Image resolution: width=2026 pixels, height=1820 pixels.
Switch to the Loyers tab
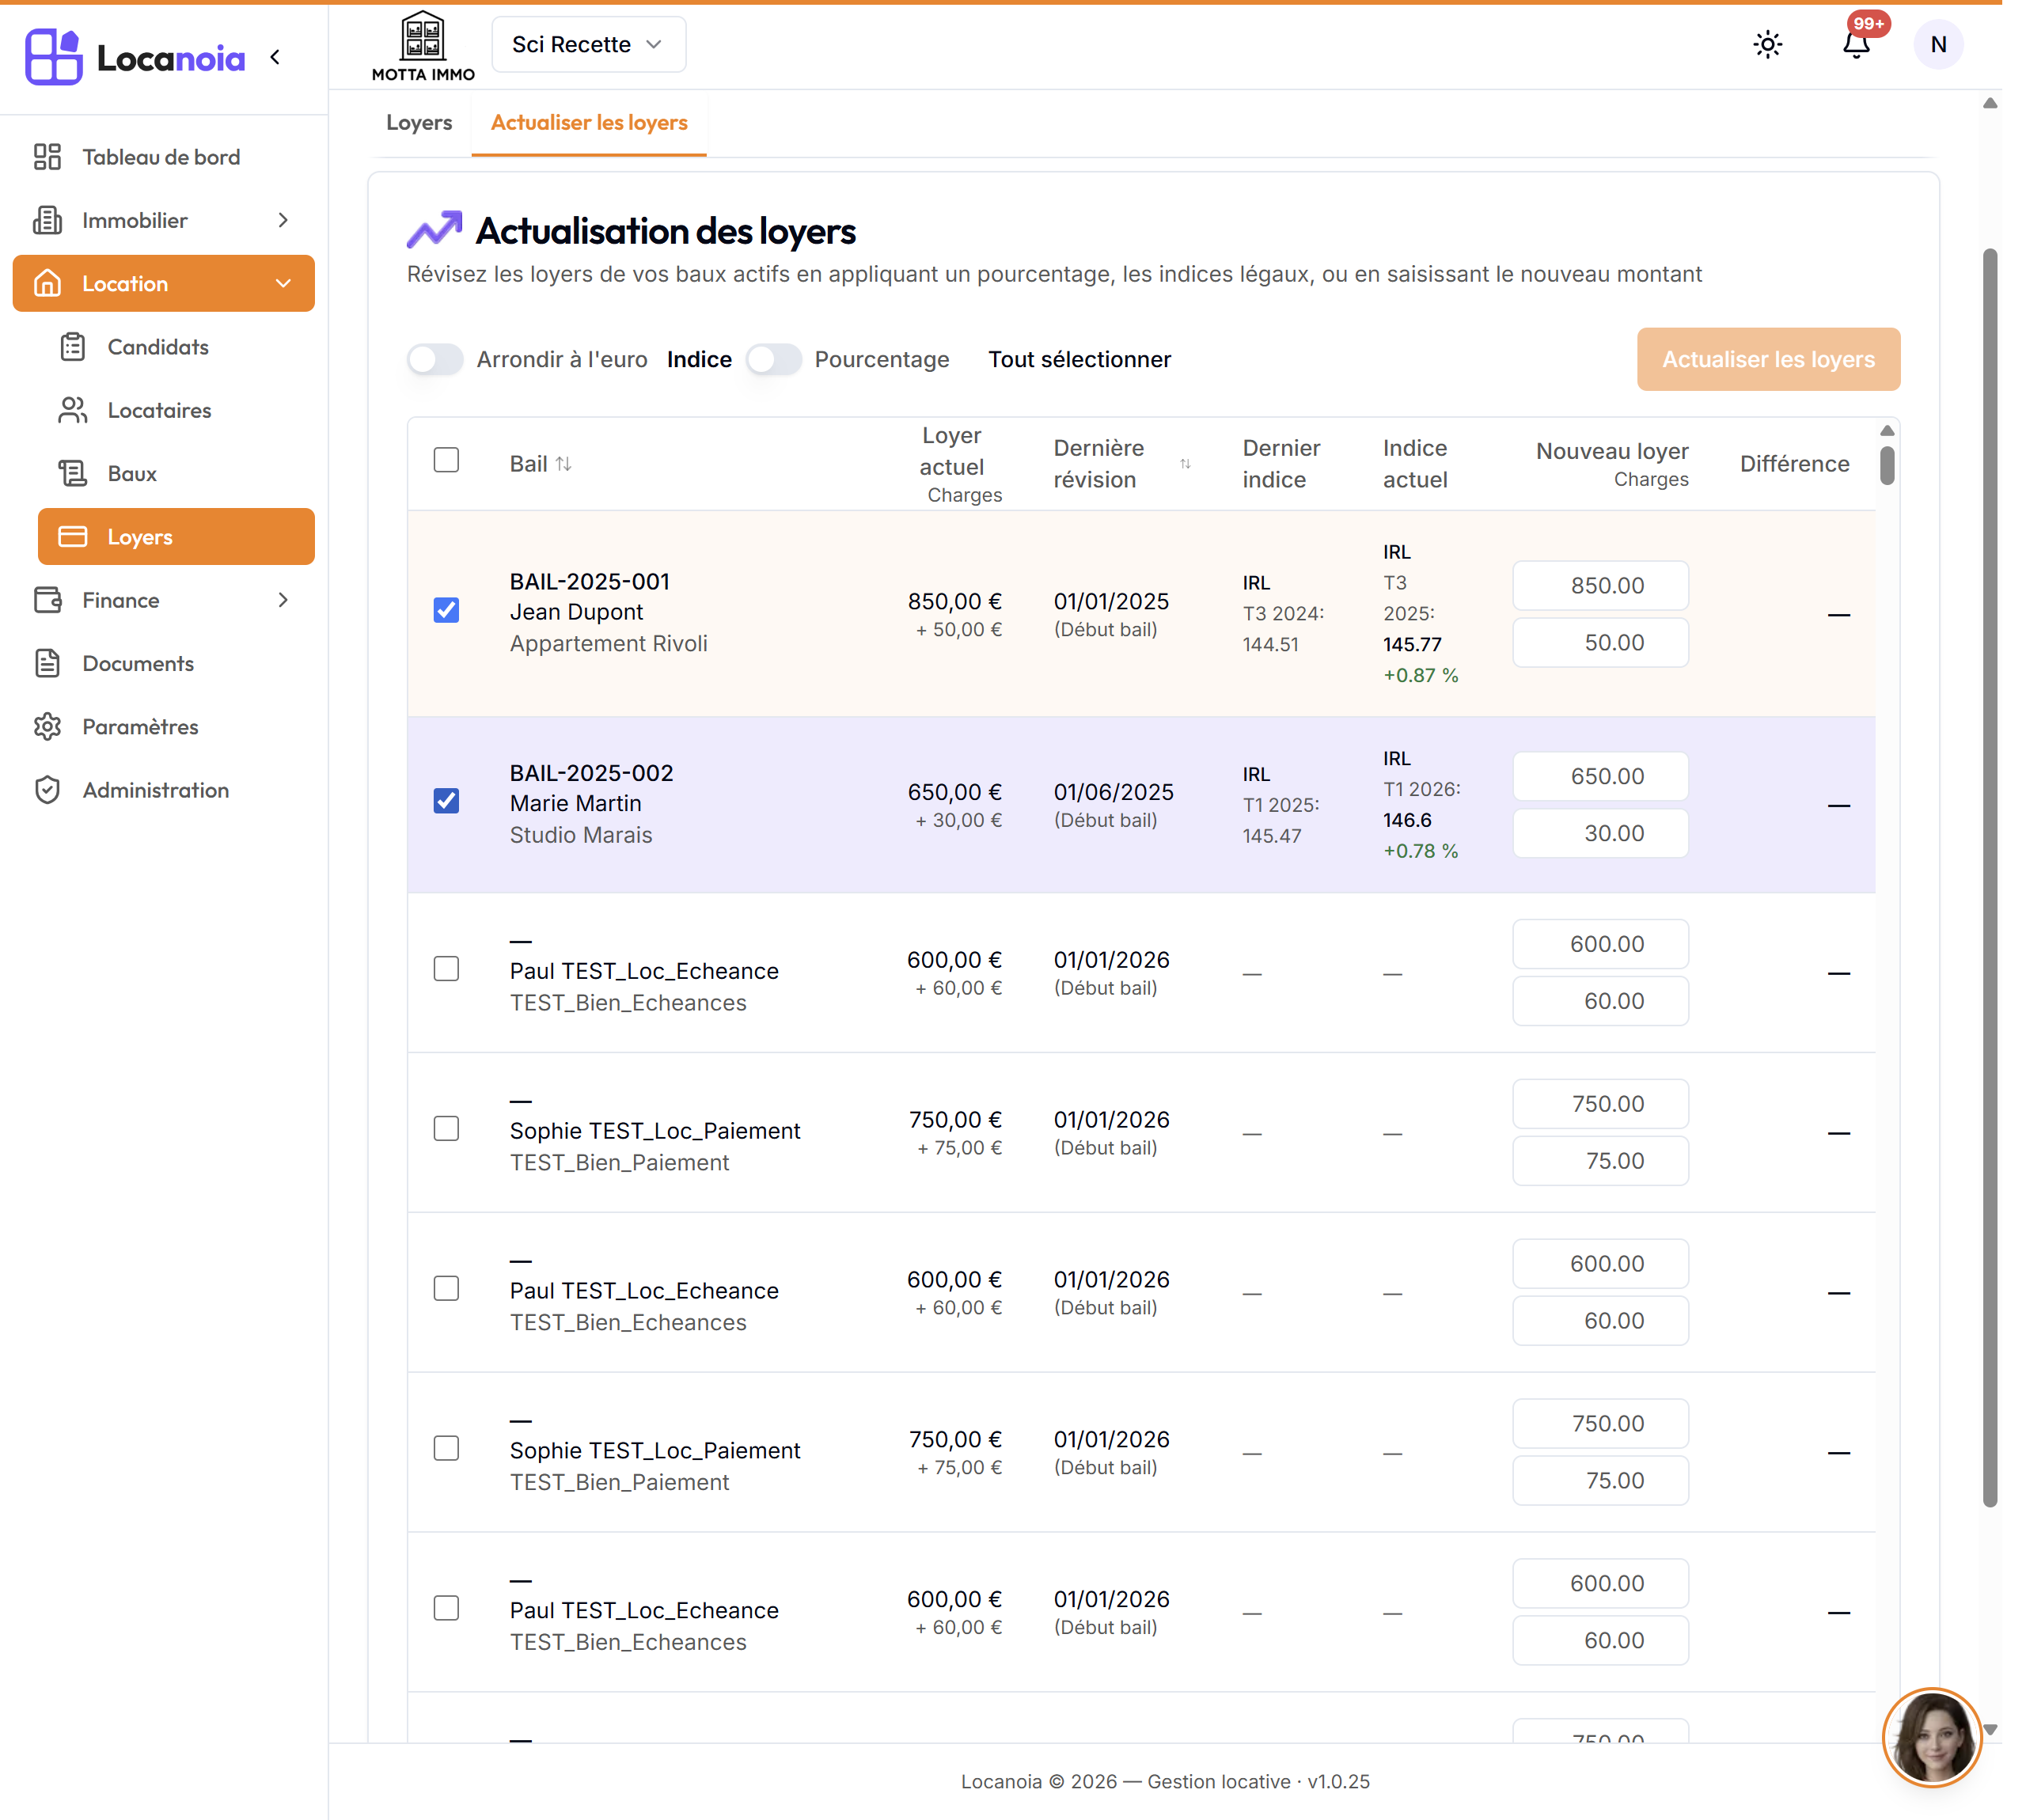[419, 123]
